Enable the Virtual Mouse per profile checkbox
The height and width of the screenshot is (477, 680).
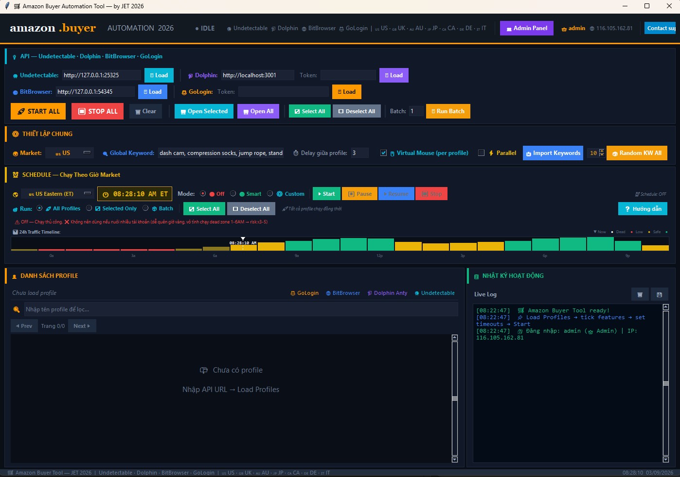point(383,153)
